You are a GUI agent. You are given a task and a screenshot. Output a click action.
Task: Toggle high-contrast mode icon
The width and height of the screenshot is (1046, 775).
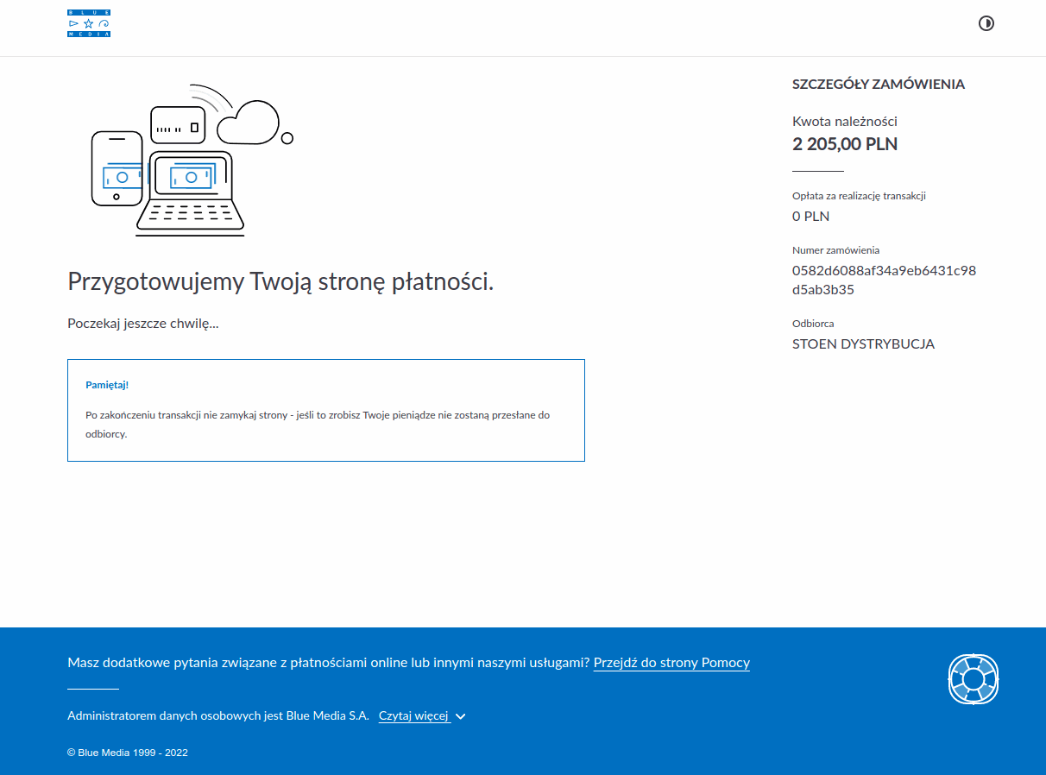tap(986, 23)
